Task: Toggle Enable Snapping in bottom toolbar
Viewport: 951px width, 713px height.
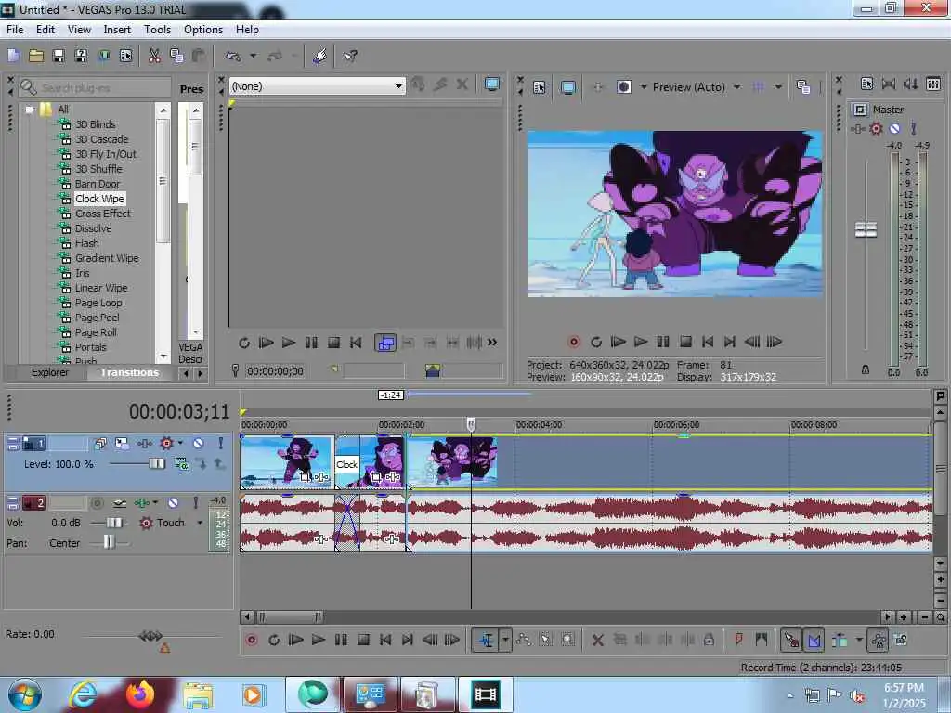Action: [x=791, y=640]
